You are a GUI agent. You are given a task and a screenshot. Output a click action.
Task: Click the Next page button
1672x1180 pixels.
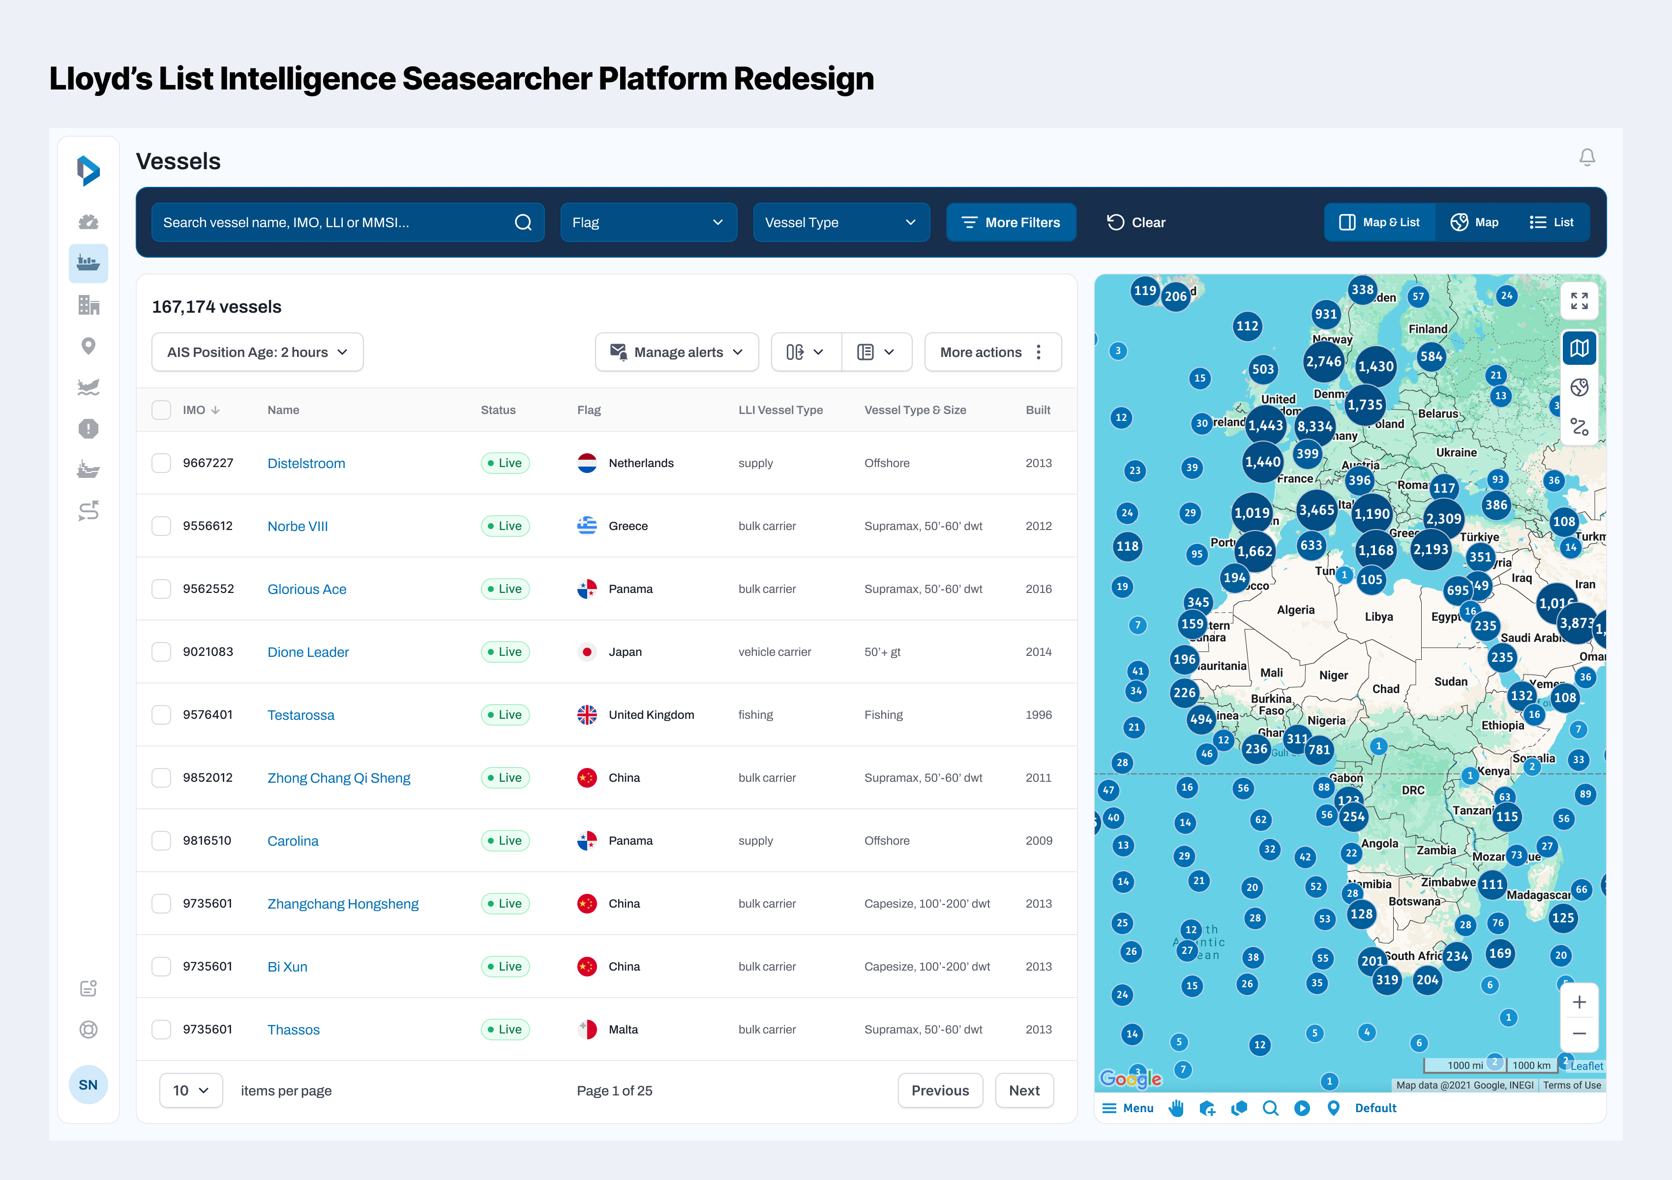pos(1023,1091)
